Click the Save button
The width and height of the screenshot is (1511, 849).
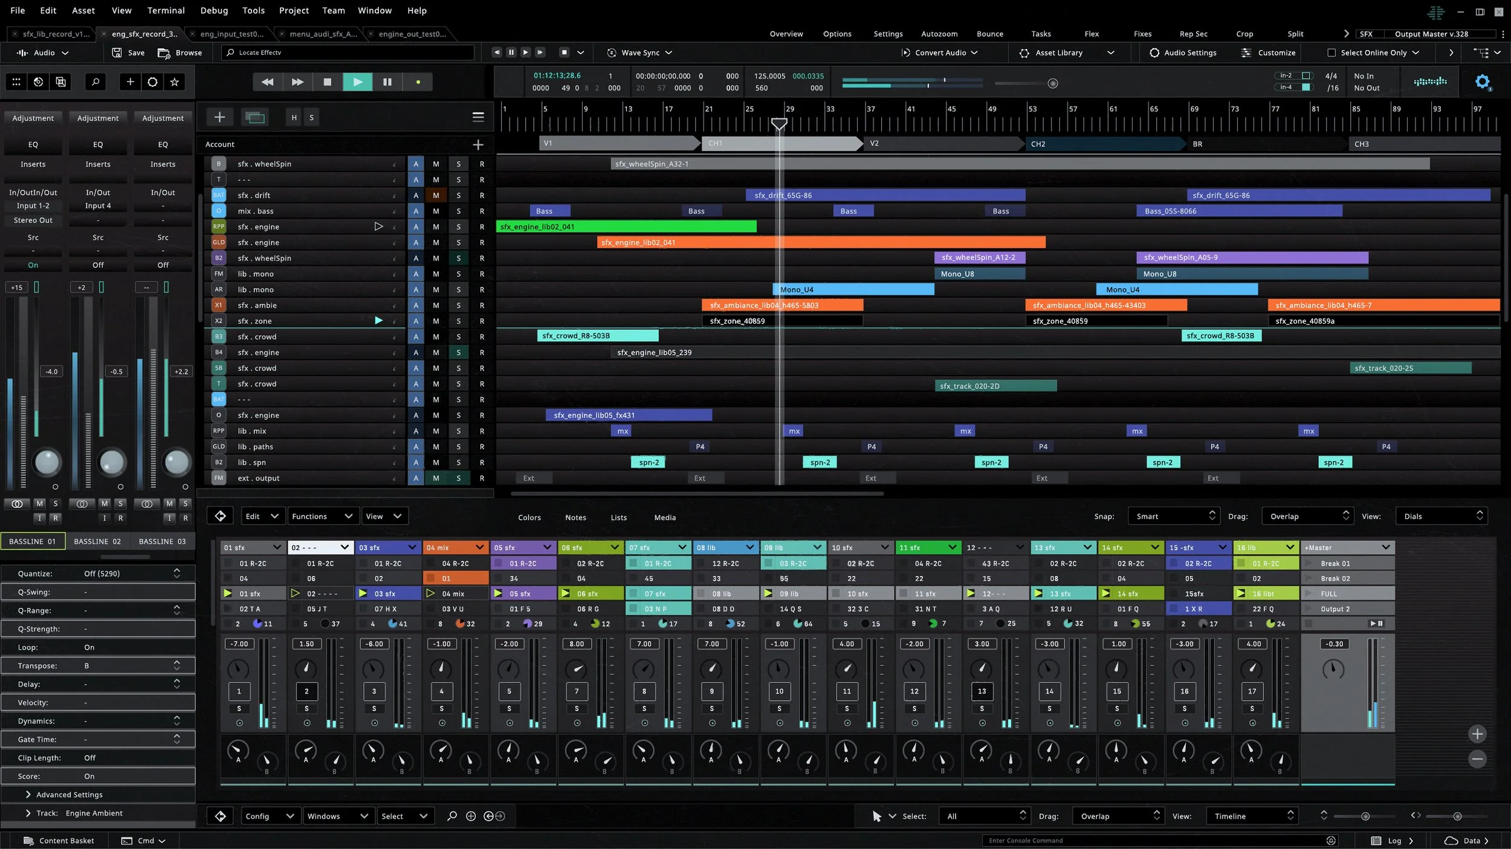pos(128,53)
